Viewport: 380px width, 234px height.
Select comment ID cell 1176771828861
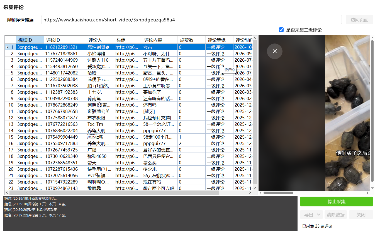(65, 54)
